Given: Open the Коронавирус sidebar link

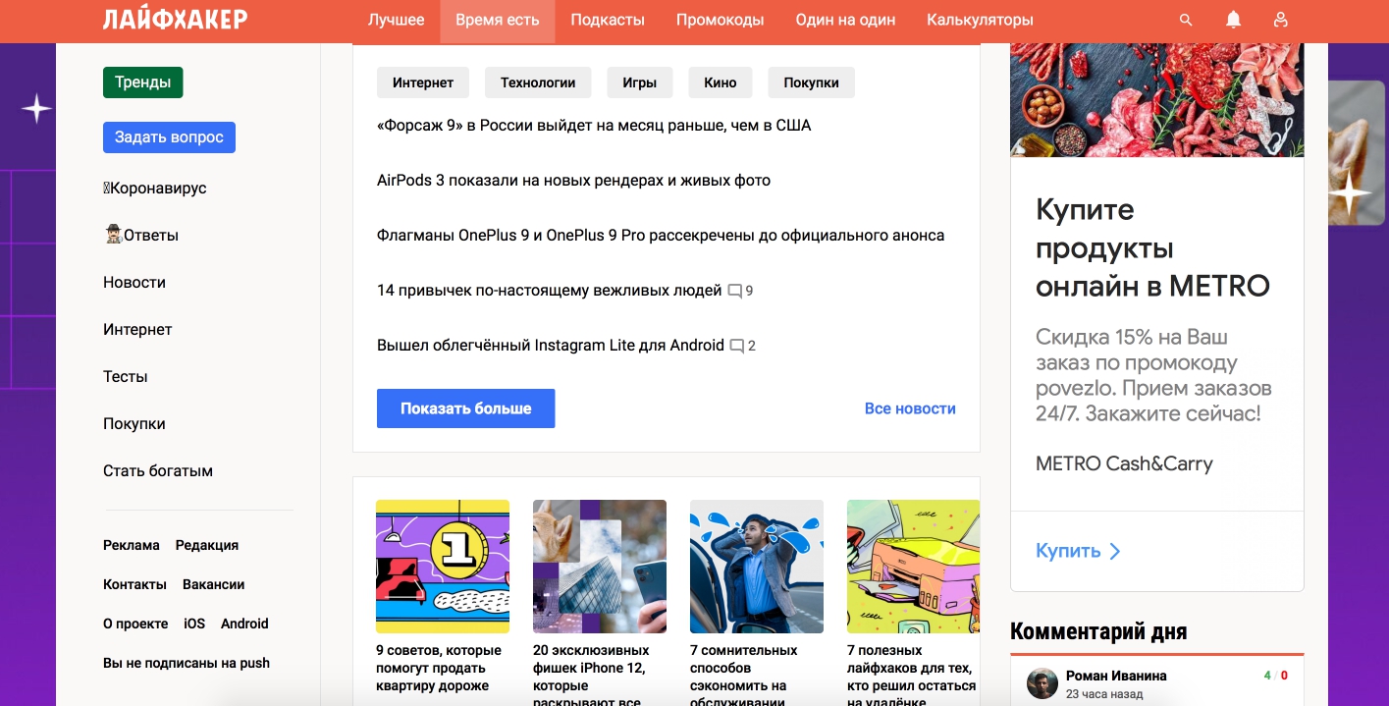Looking at the screenshot, I should pyautogui.click(x=155, y=189).
